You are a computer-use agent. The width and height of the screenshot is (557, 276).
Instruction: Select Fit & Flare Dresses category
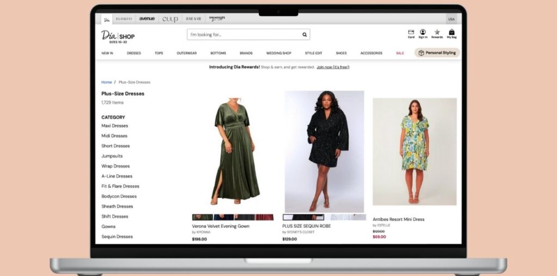click(120, 186)
